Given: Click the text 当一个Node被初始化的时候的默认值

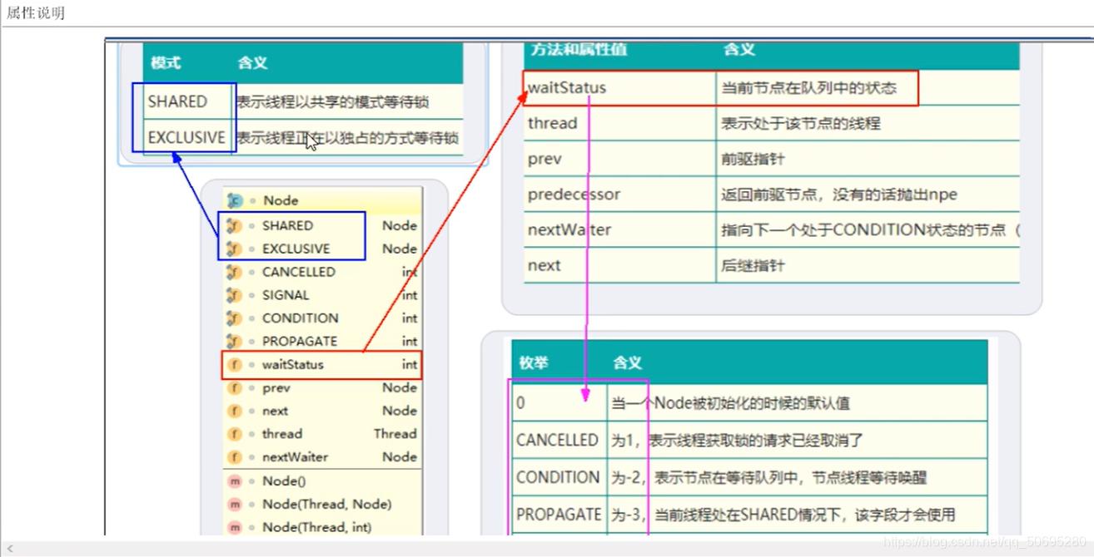Looking at the screenshot, I should 731,404.
